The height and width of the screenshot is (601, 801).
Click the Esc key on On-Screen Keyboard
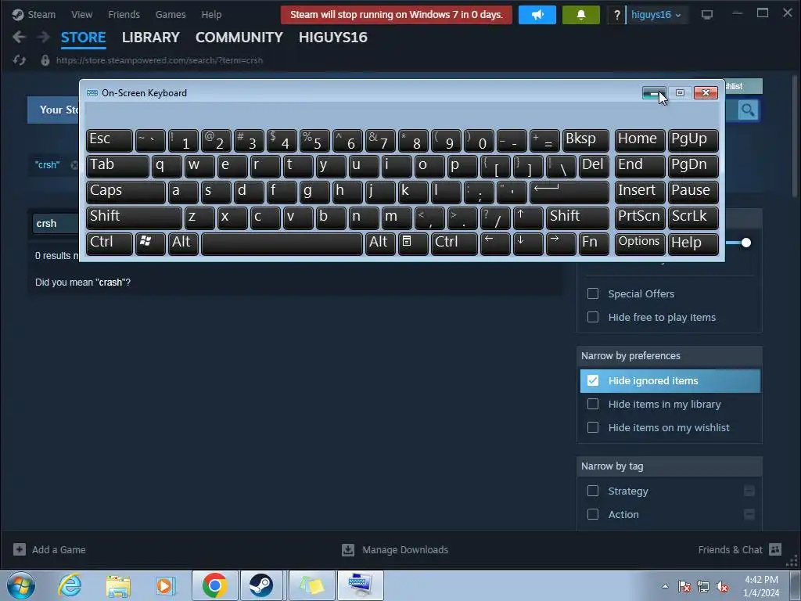110,140
